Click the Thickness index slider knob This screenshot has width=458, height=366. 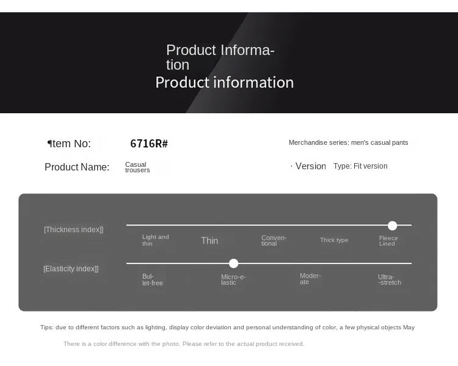pyautogui.click(x=392, y=225)
